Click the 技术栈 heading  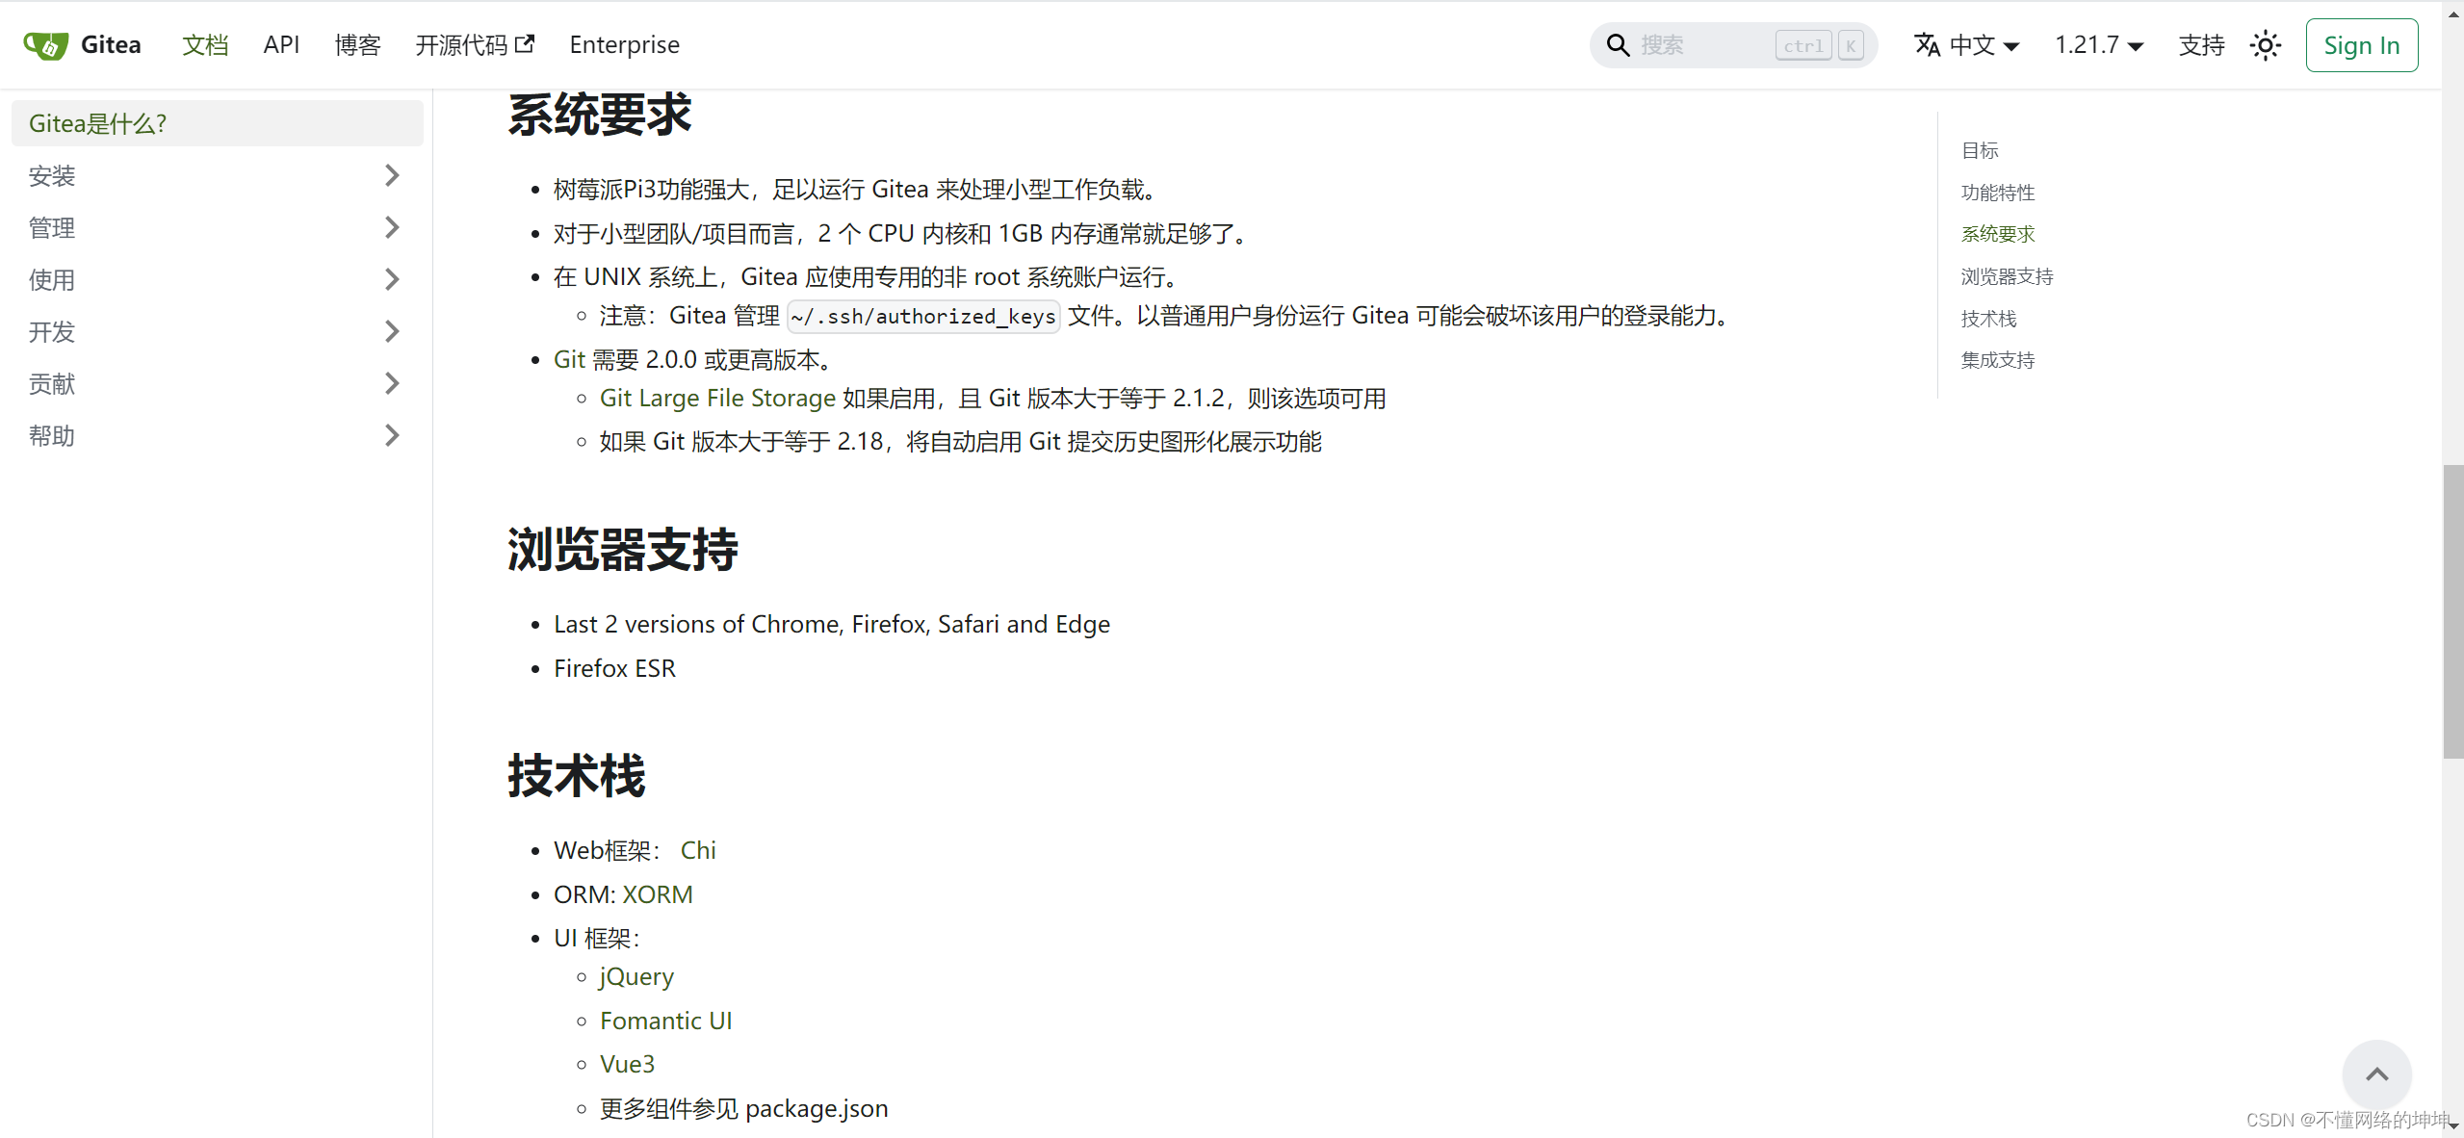tap(577, 776)
